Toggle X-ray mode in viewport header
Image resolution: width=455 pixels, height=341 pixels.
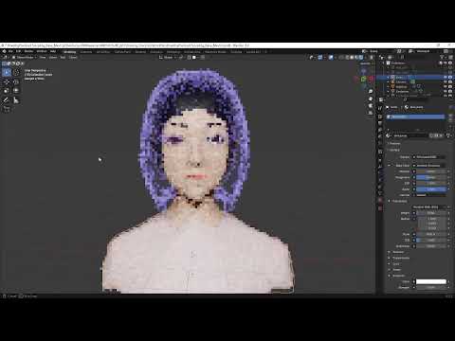(x=340, y=57)
